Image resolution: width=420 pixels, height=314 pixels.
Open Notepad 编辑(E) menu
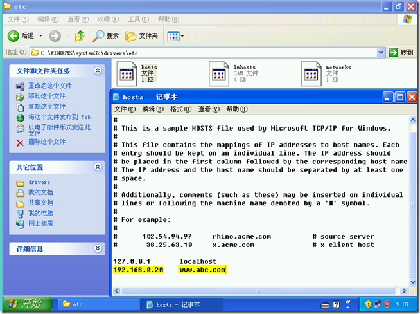[153, 109]
